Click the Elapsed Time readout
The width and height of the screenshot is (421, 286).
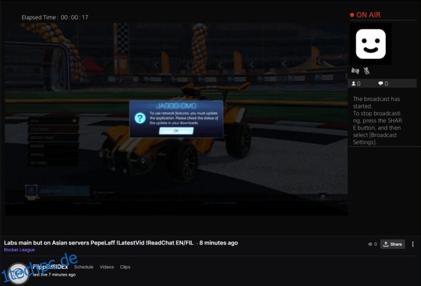click(55, 18)
